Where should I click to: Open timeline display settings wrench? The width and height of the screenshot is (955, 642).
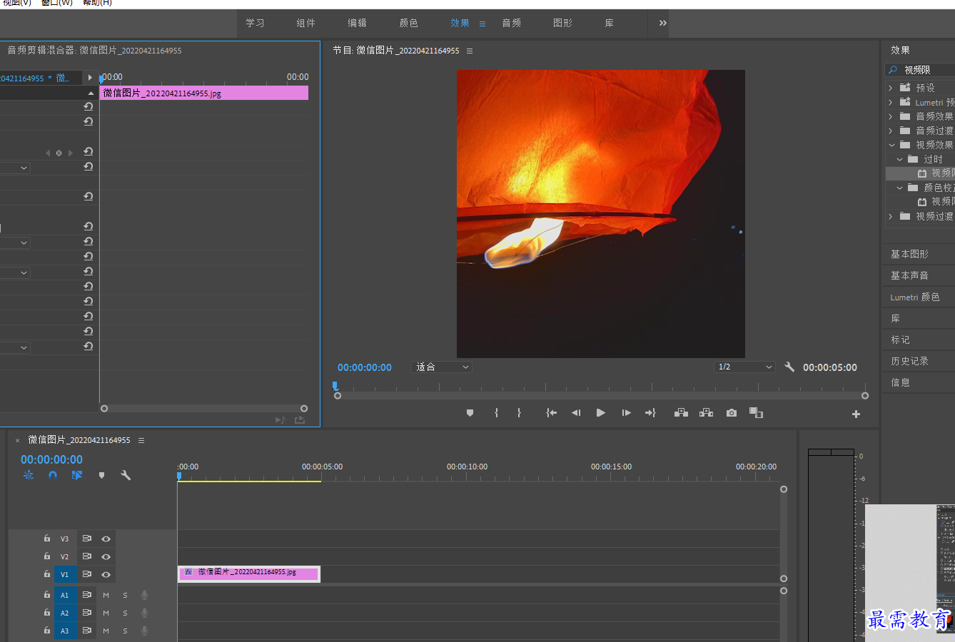(x=126, y=475)
